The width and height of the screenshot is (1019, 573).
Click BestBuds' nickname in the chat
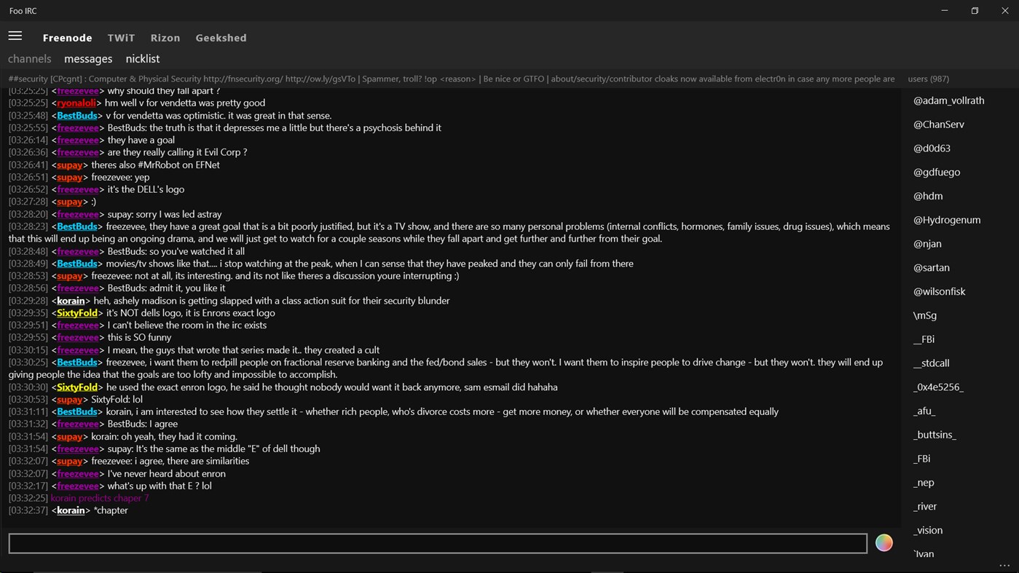(x=76, y=115)
